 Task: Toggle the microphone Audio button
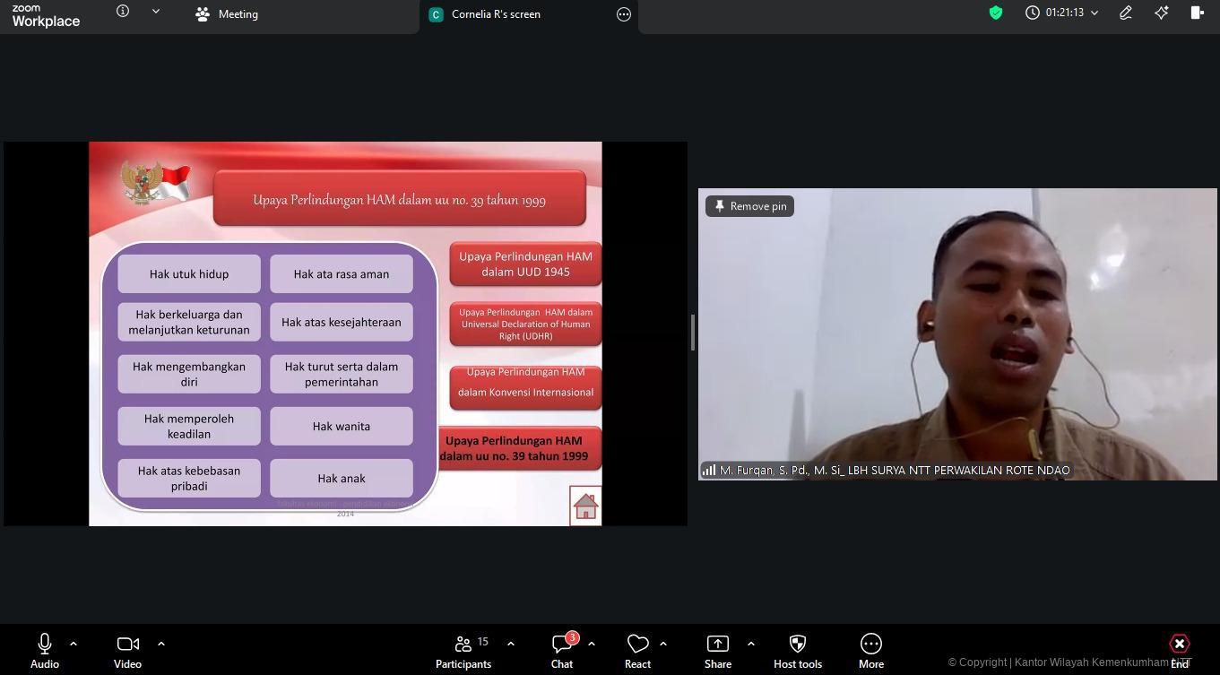45,651
